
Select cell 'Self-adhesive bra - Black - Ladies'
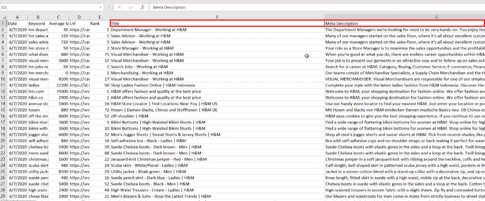(x=217, y=140)
